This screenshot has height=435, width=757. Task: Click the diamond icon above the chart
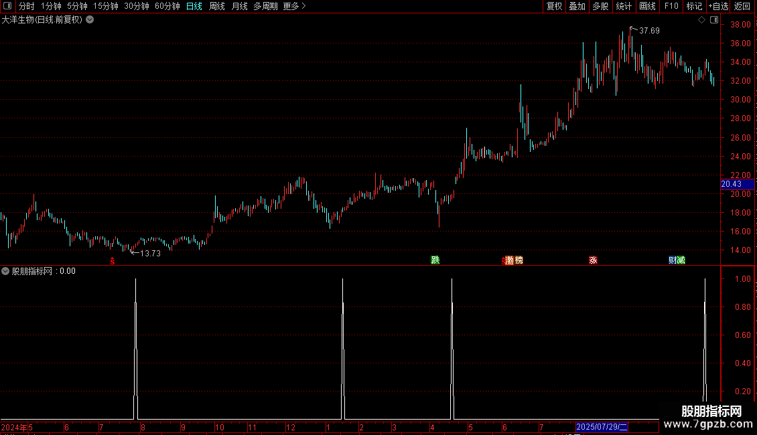702,20
